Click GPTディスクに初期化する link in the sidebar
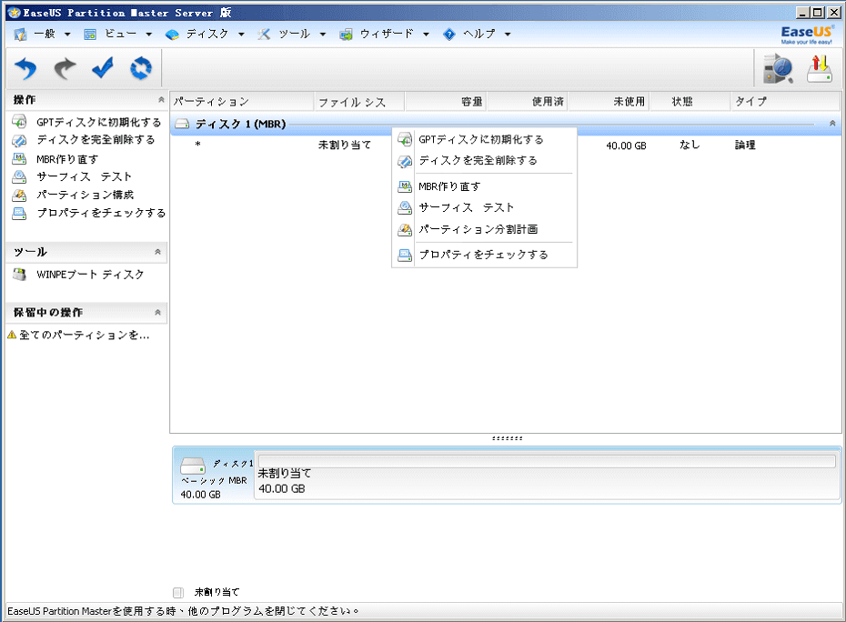 click(x=99, y=122)
